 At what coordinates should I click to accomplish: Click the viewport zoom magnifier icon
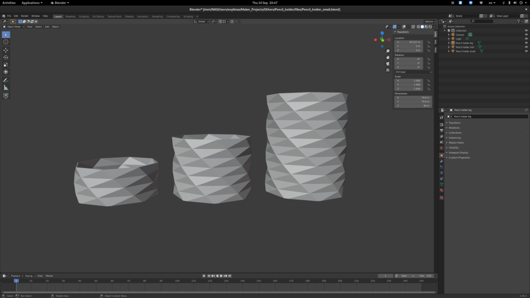pos(388,51)
